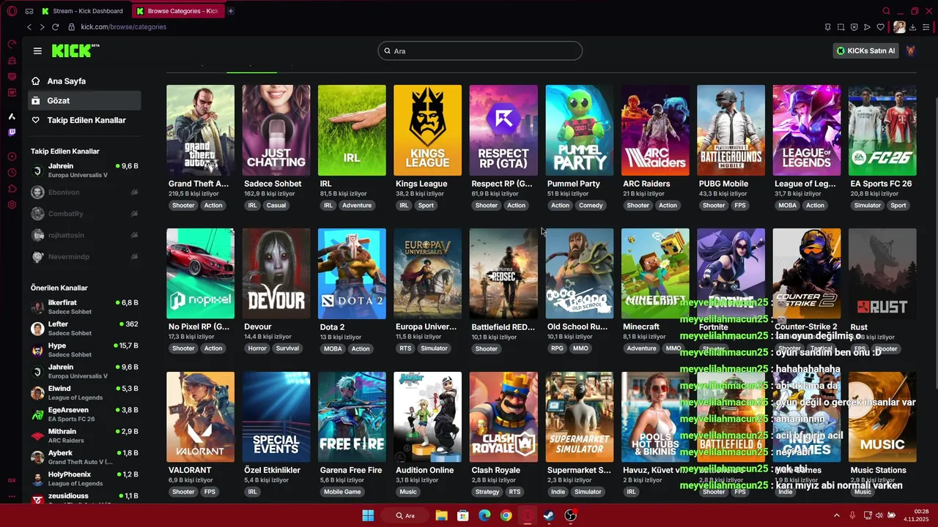Screen dimensions: 938x527
Task: Open Takip Edilen Kanallar menu item
Action: point(84,120)
